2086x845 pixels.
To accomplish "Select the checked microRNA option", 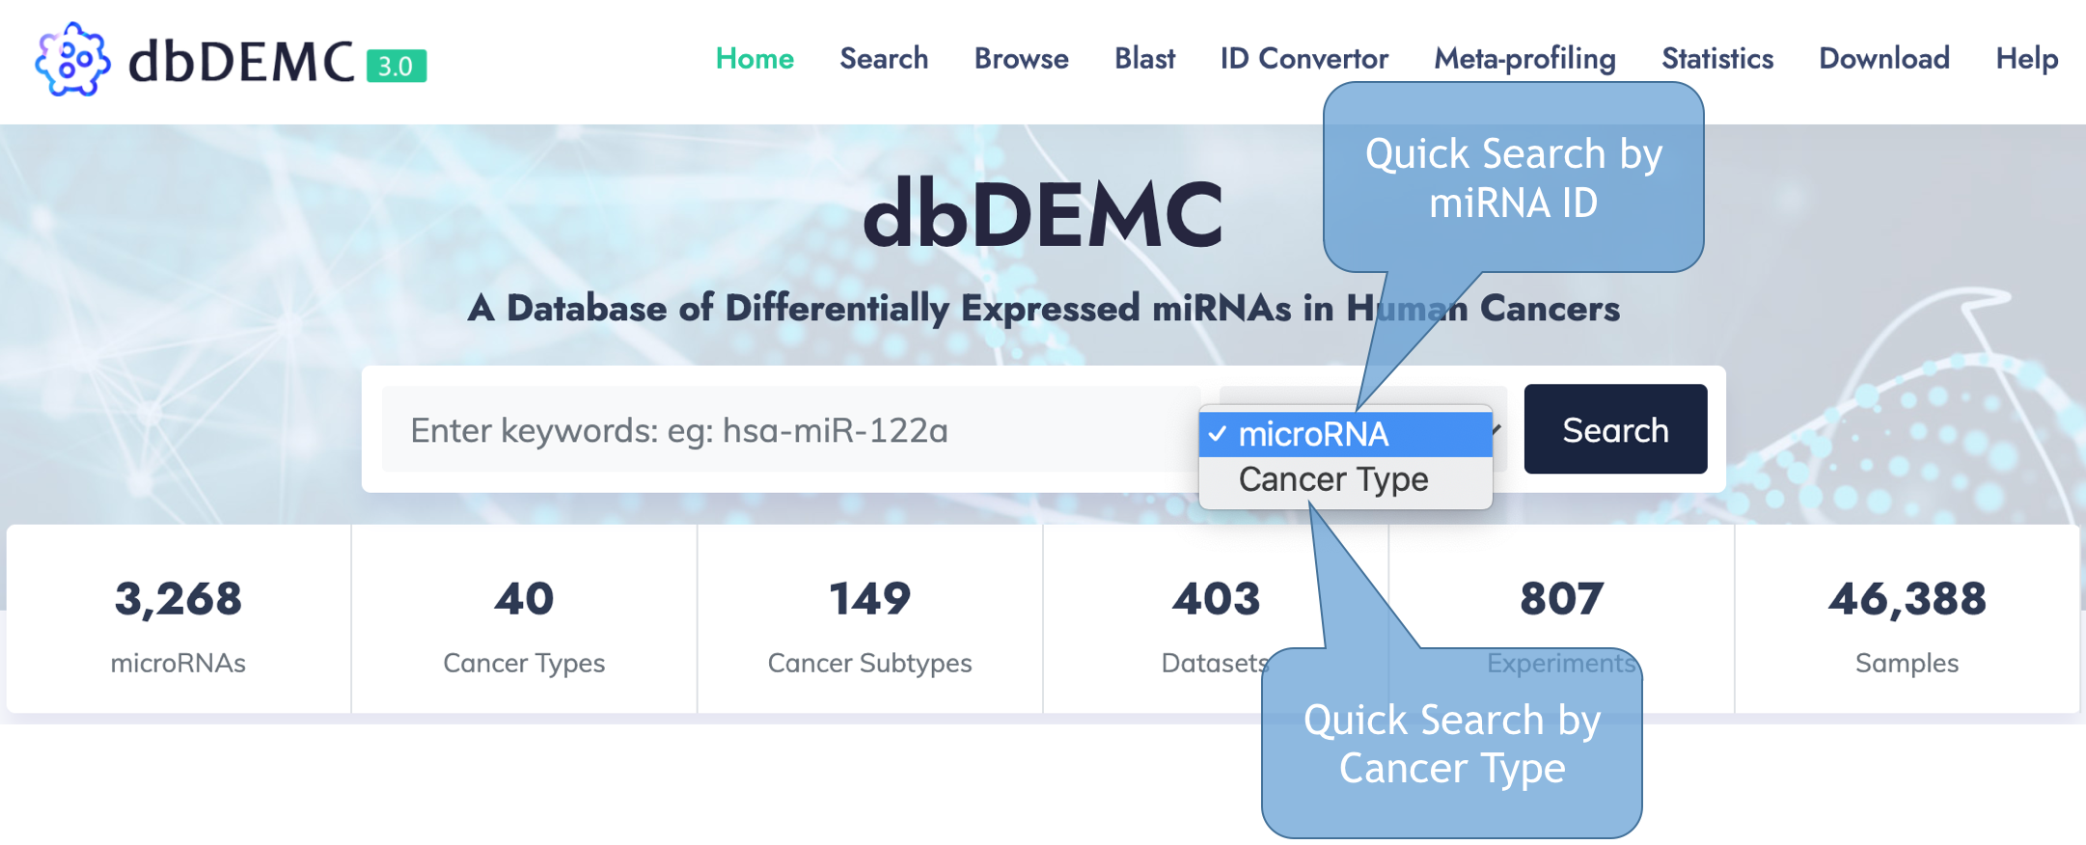I will coord(1345,434).
